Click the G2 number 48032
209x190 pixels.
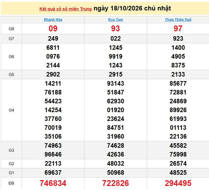click(x=116, y=164)
